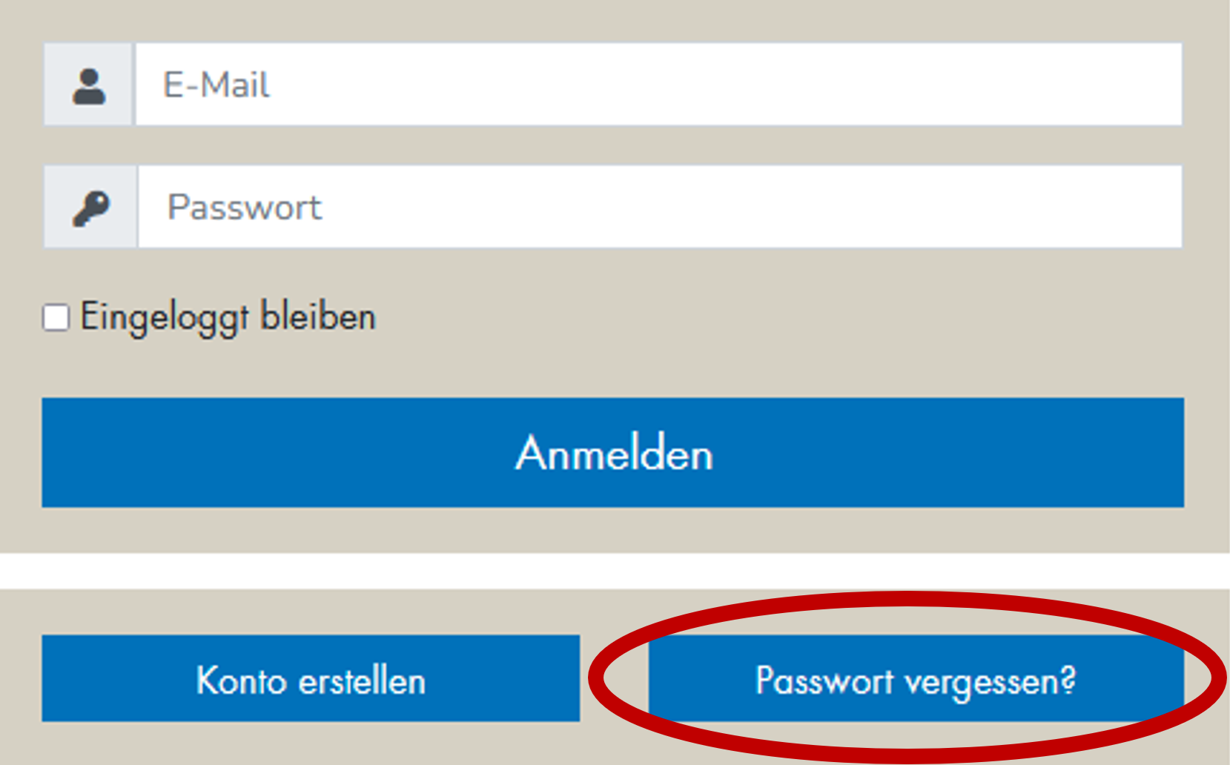
Task: Select the Passwort placeholder text
Action: click(x=245, y=207)
